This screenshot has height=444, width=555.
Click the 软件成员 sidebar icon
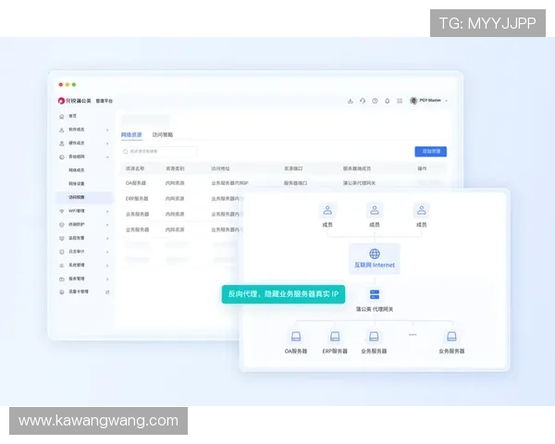tap(62, 129)
